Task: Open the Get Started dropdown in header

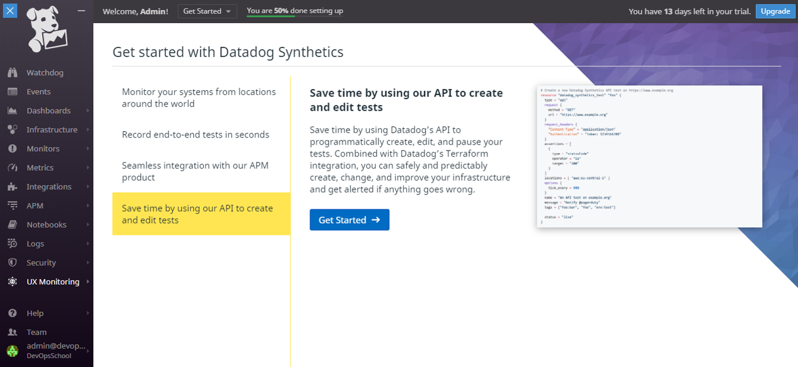Action: (x=207, y=11)
